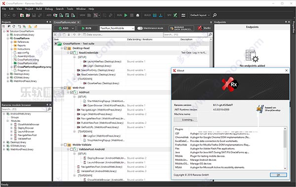Screen dimensions: 296x187
Task: Click the settings sliders icon in toolbar
Action: [x=184, y=15]
